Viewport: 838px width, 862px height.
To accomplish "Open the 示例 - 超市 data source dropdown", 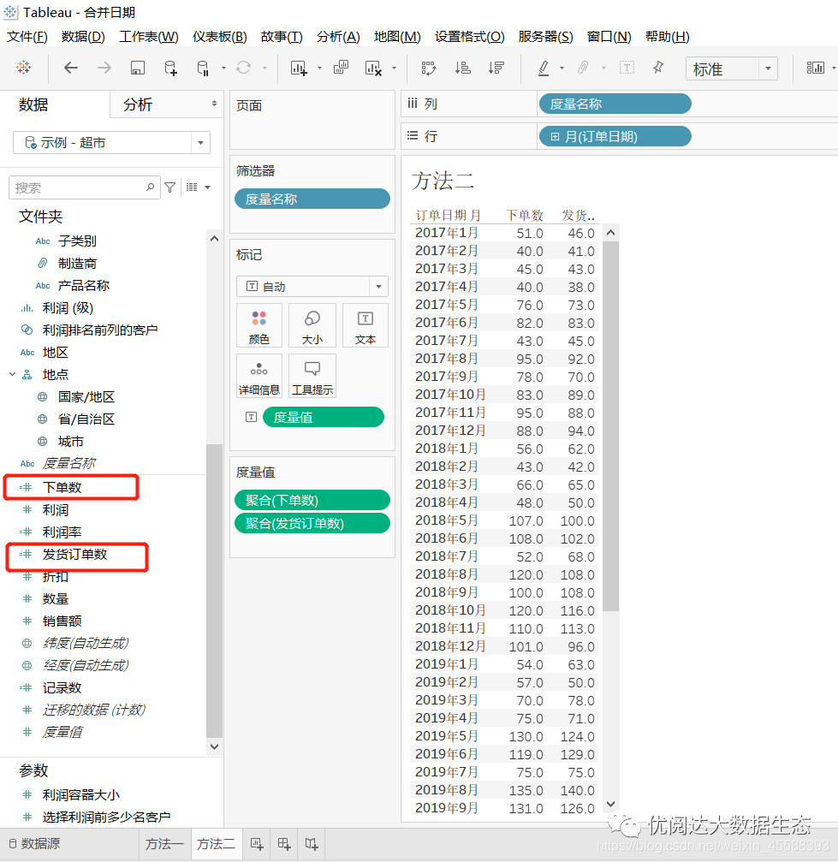I will point(200,143).
